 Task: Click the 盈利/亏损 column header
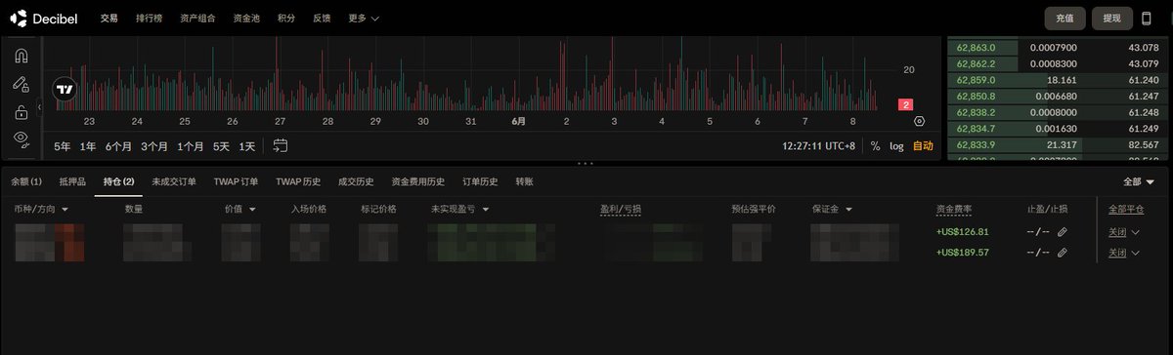tap(621, 209)
